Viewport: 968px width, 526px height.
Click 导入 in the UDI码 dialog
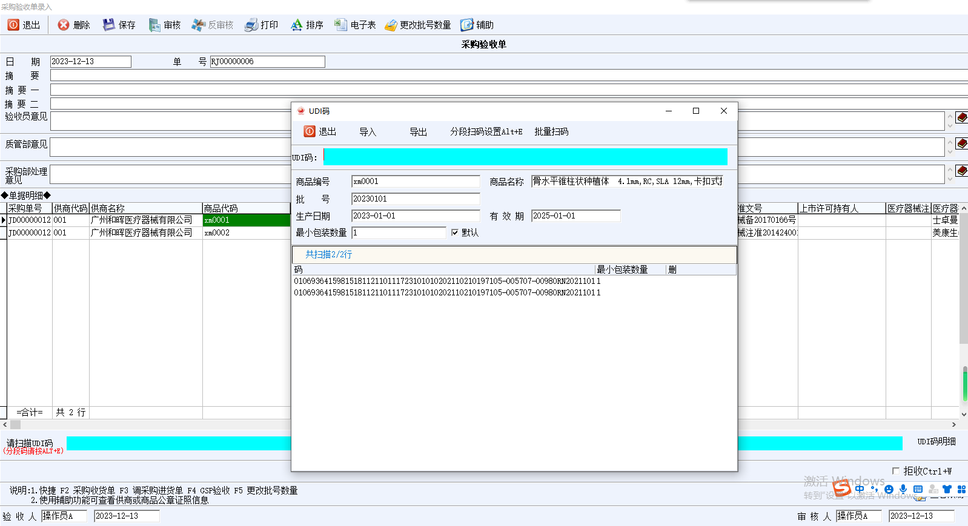pos(368,131)
